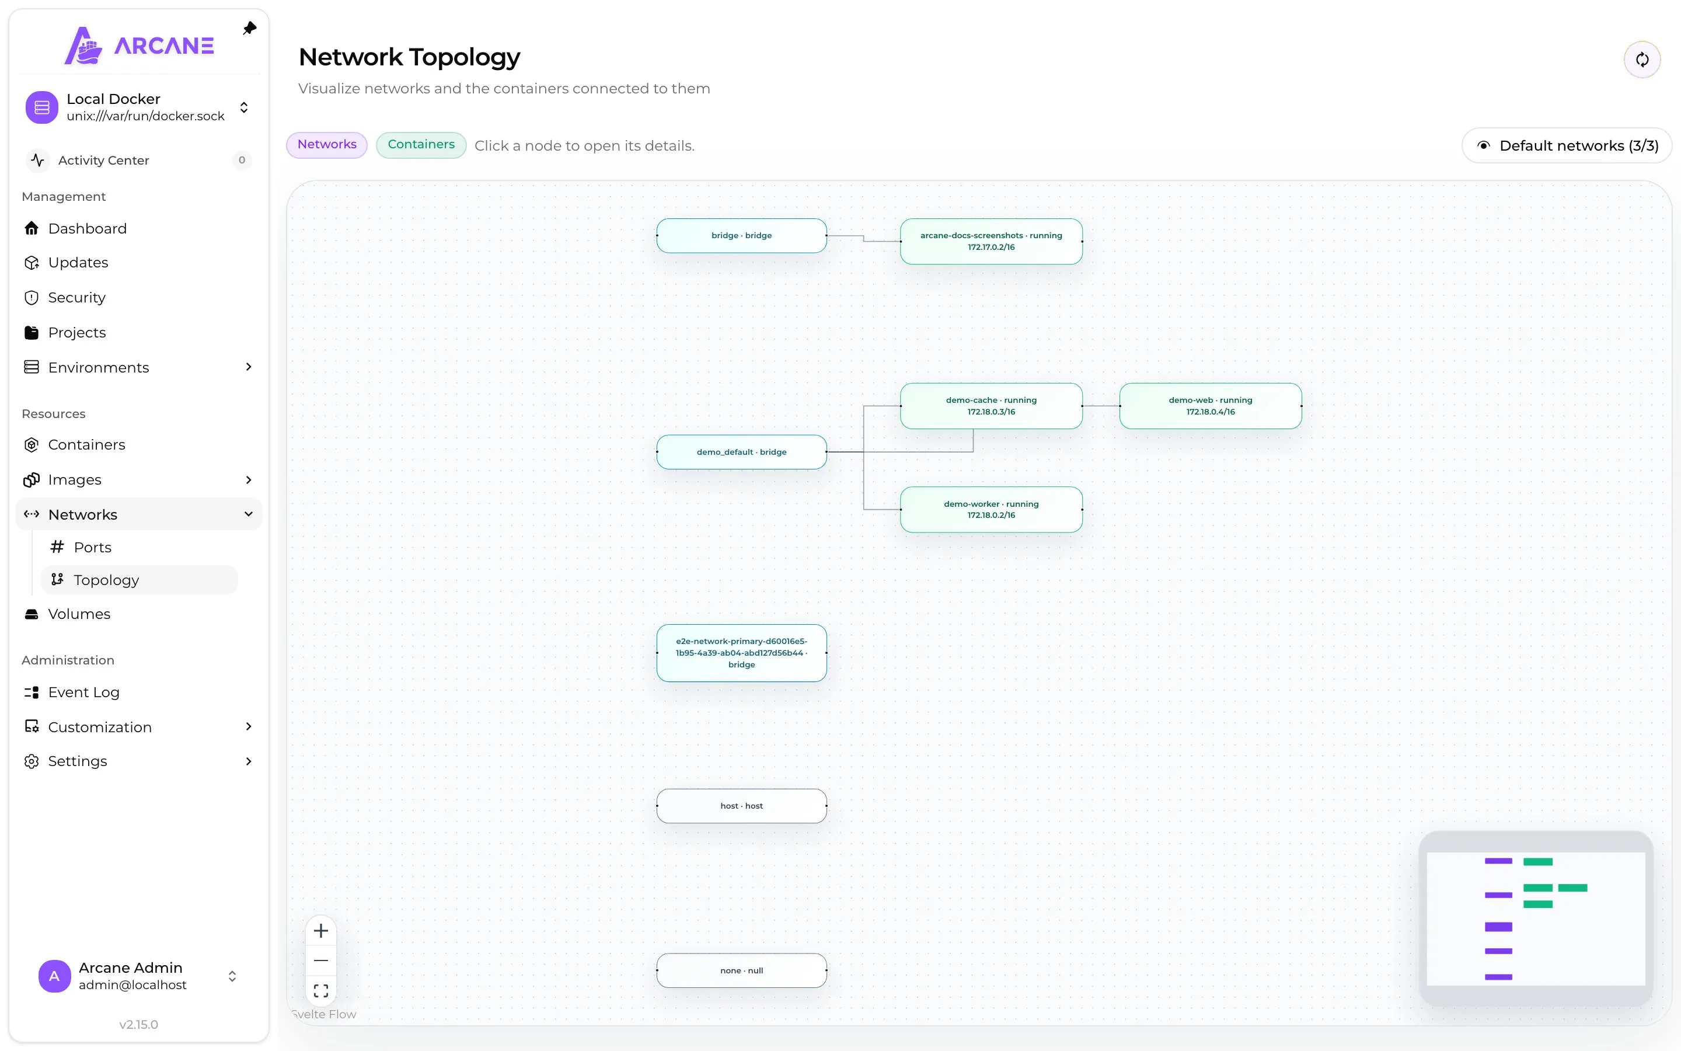Click the Local Docker environment icon
The height and width of the screenshot is (1051, 1681).
click(x=41, y=107)
